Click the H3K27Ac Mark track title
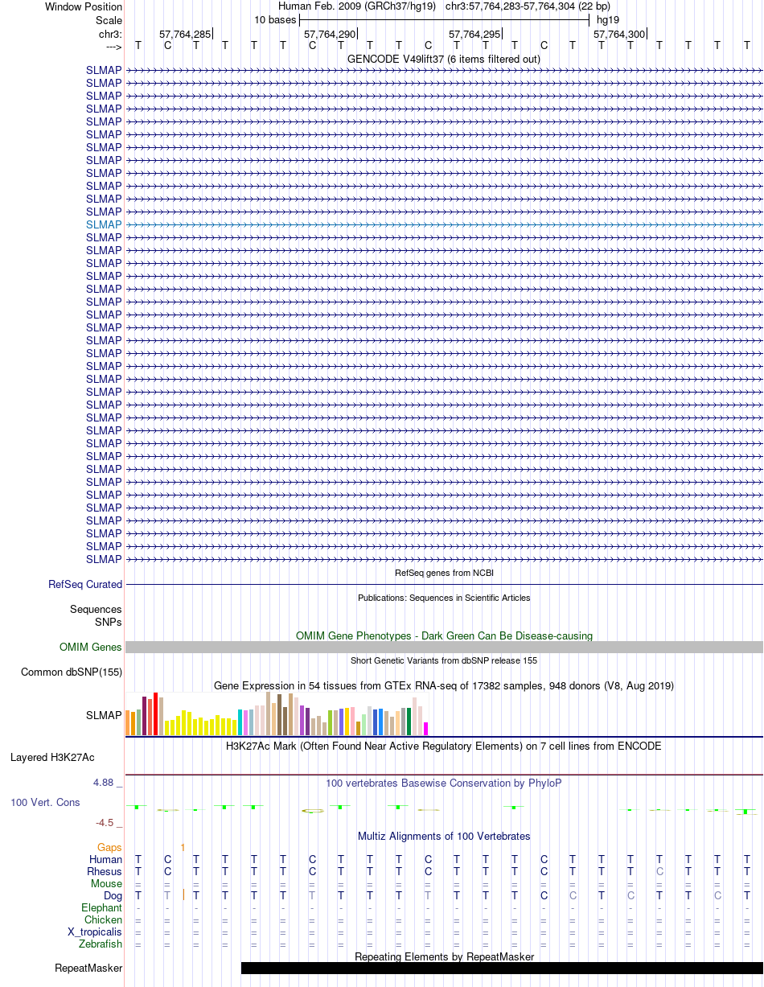 point(444,746)
